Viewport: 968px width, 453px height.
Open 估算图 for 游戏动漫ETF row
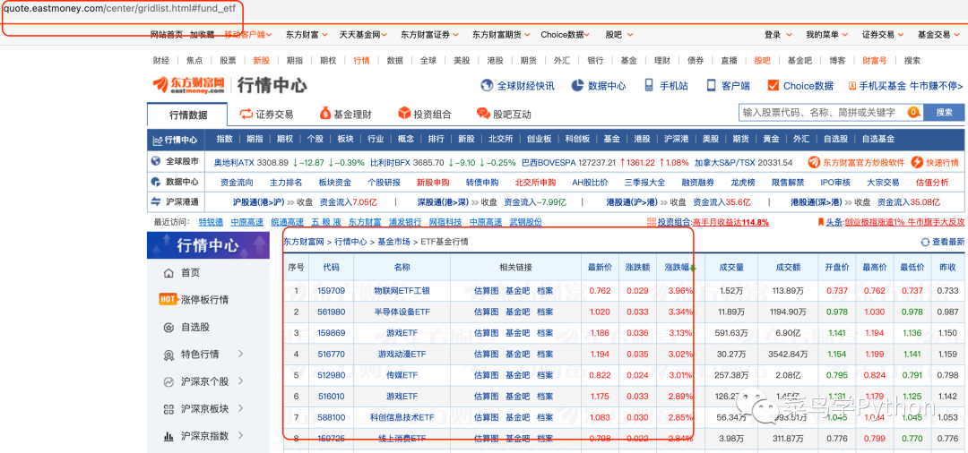(x=486, y=355)
